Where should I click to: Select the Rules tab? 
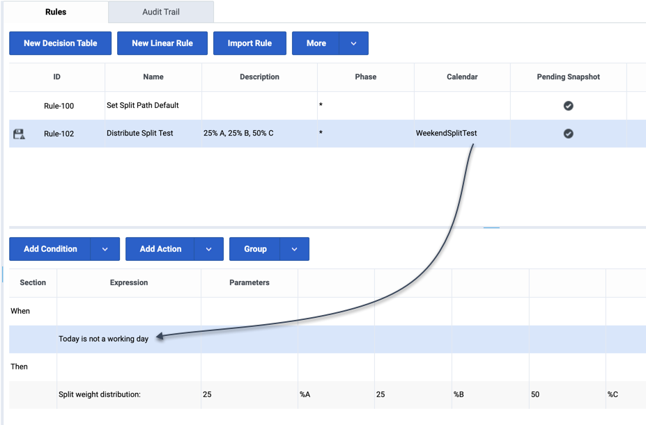pos(56,12)
